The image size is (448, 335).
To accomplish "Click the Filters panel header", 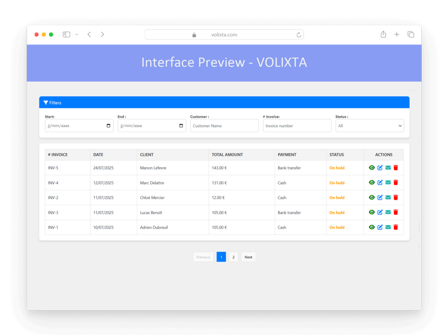I will [224, 103].
